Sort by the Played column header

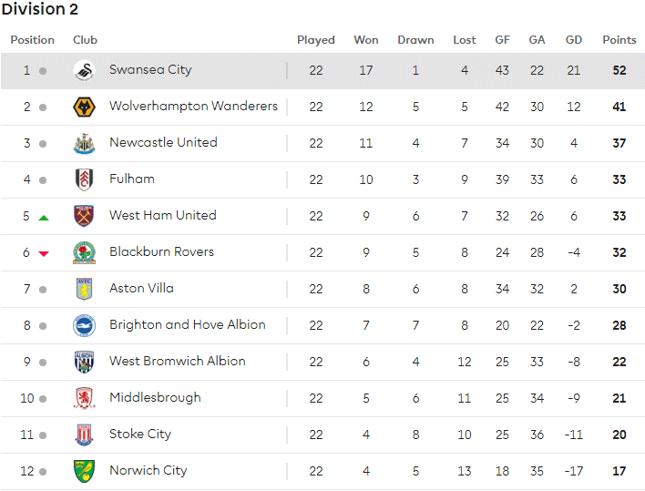pos(316,40)
